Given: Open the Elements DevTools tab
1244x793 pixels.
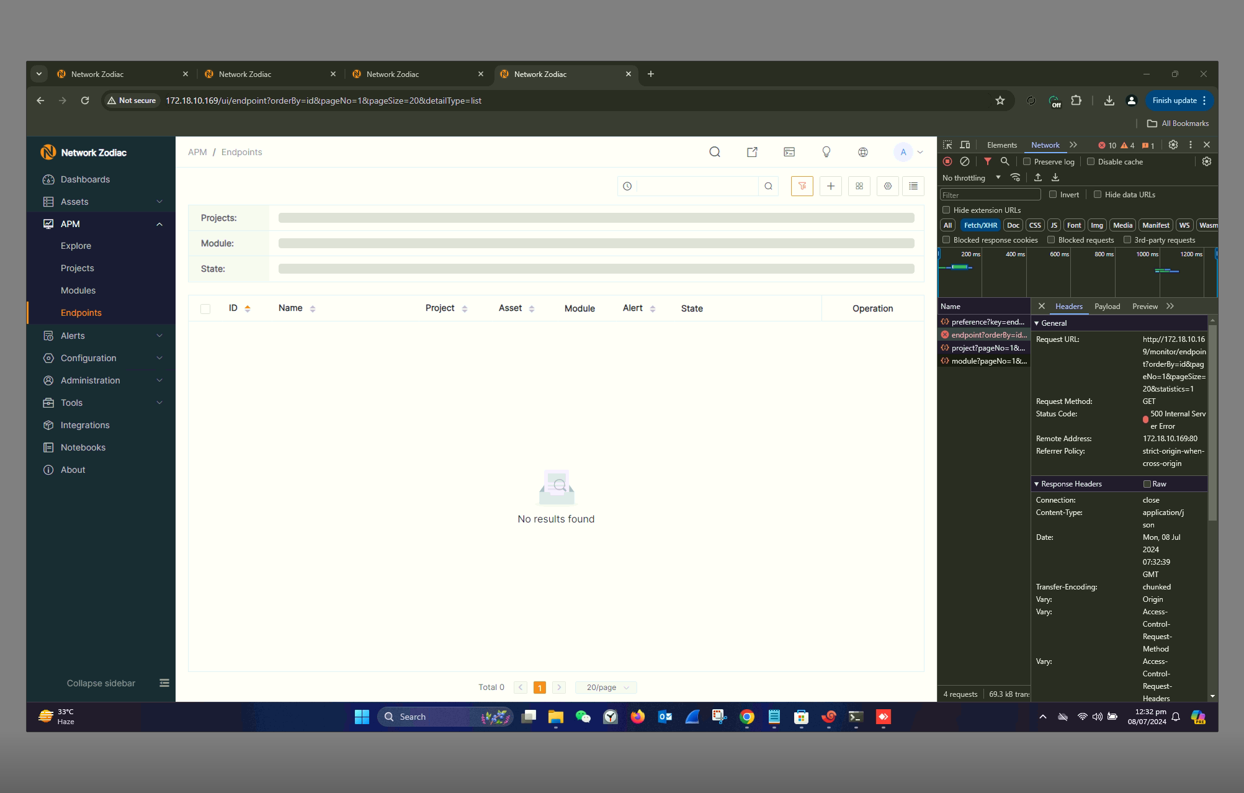Looking at the screenshot, I should (1001, 145).
